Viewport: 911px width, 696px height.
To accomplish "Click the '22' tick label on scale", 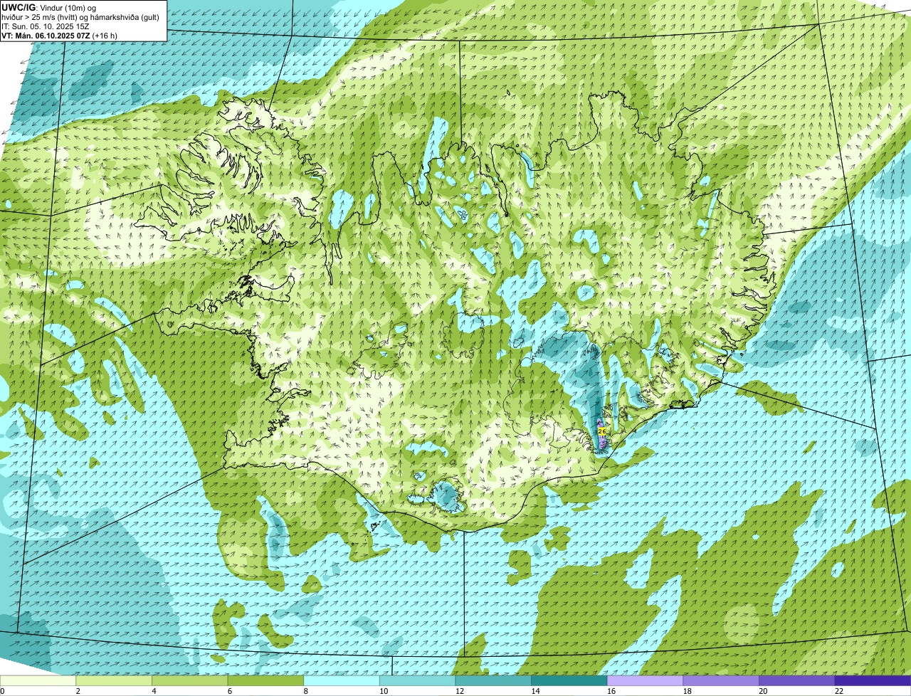I will click(x=839, y=690).
